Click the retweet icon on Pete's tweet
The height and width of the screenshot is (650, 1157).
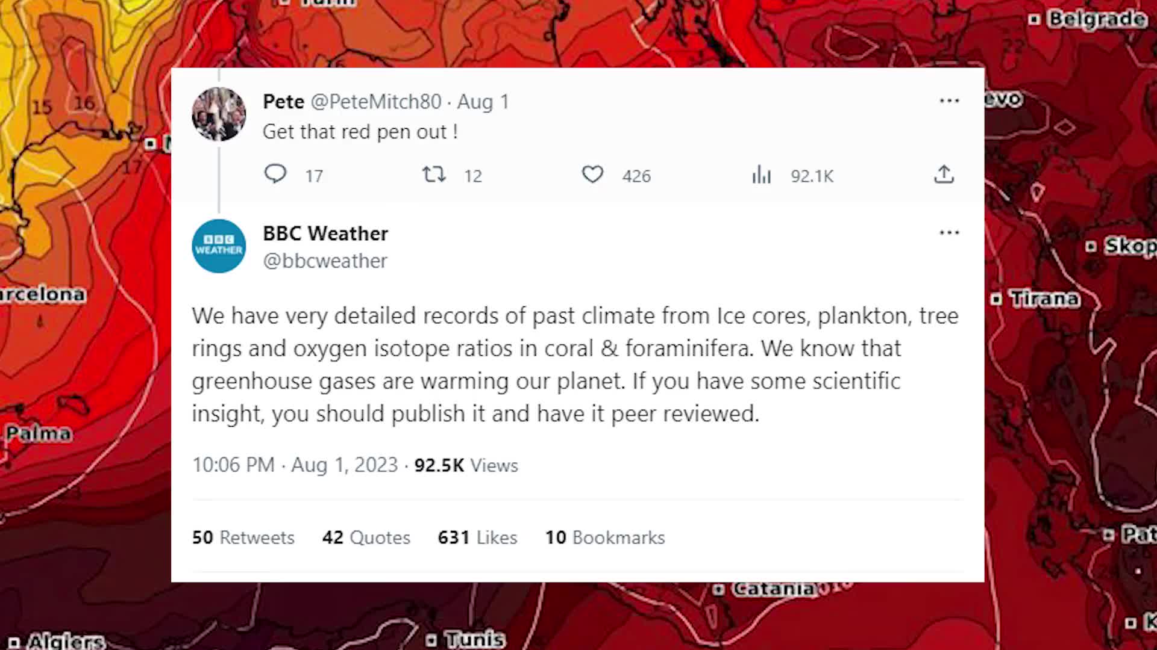434,175
